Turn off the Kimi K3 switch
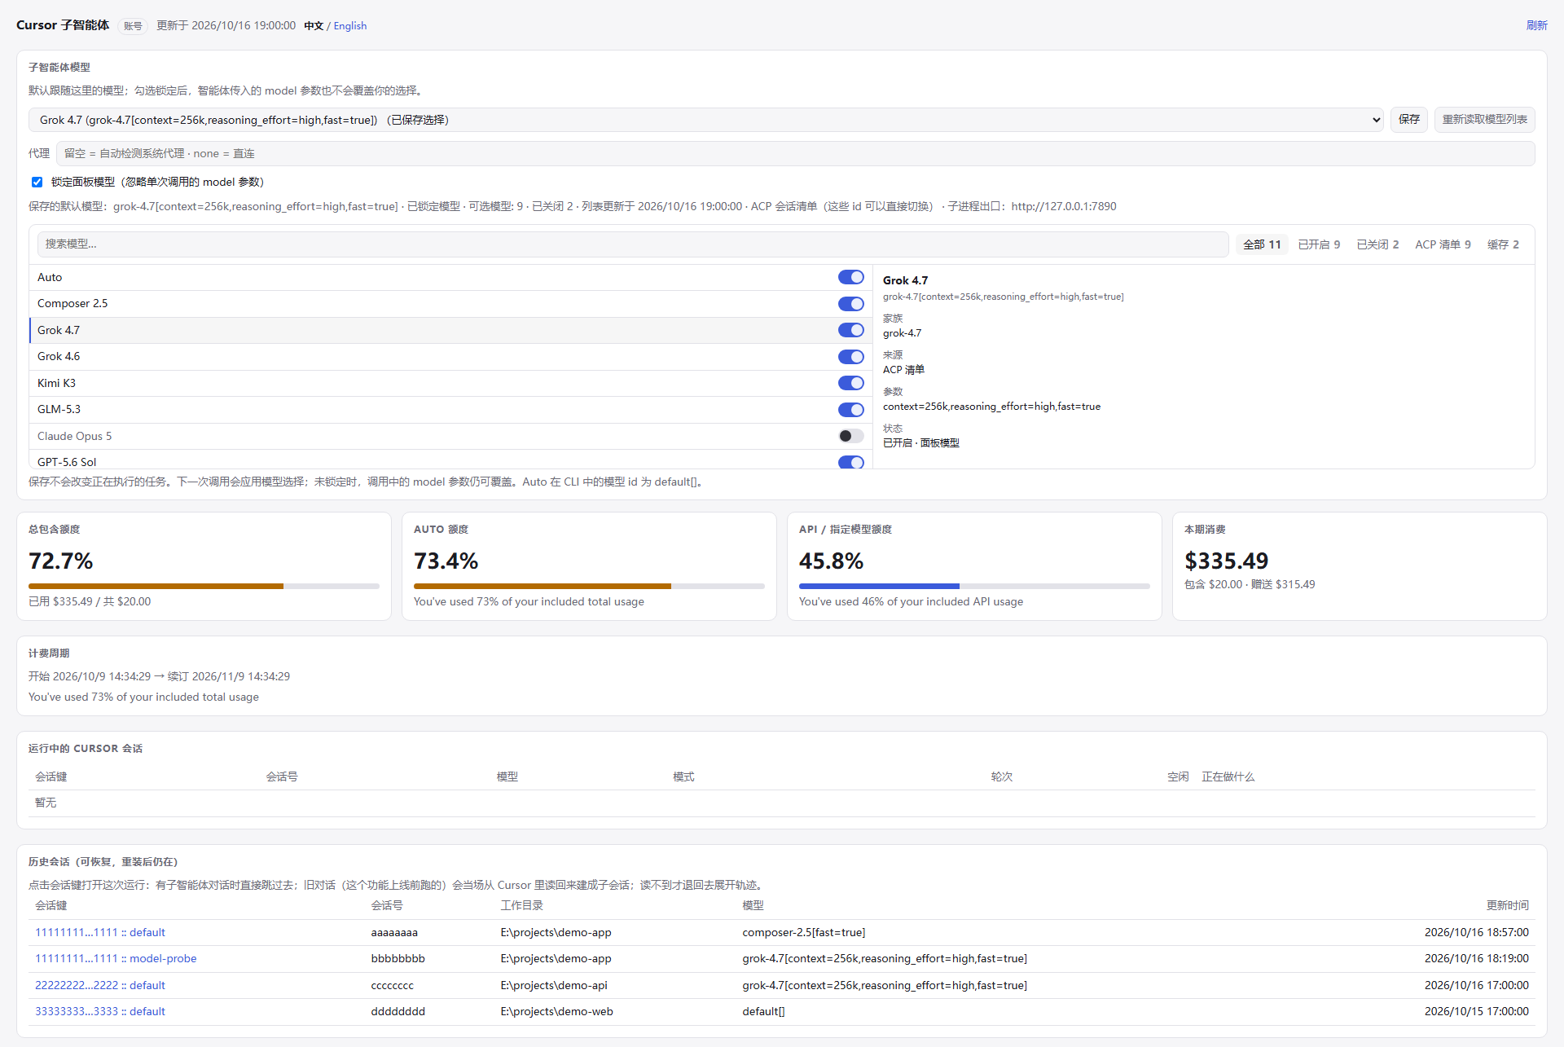The height and width of the screenshot is (1047, 1564). pos(850,383)
